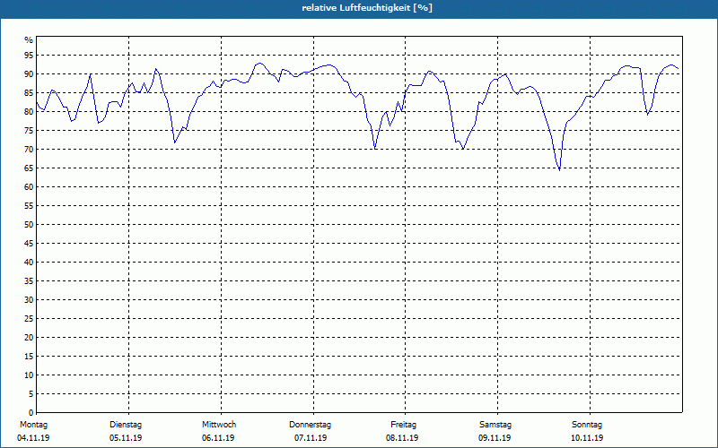
Task: Click the 10 y-axis value
Action: point(29,375)
